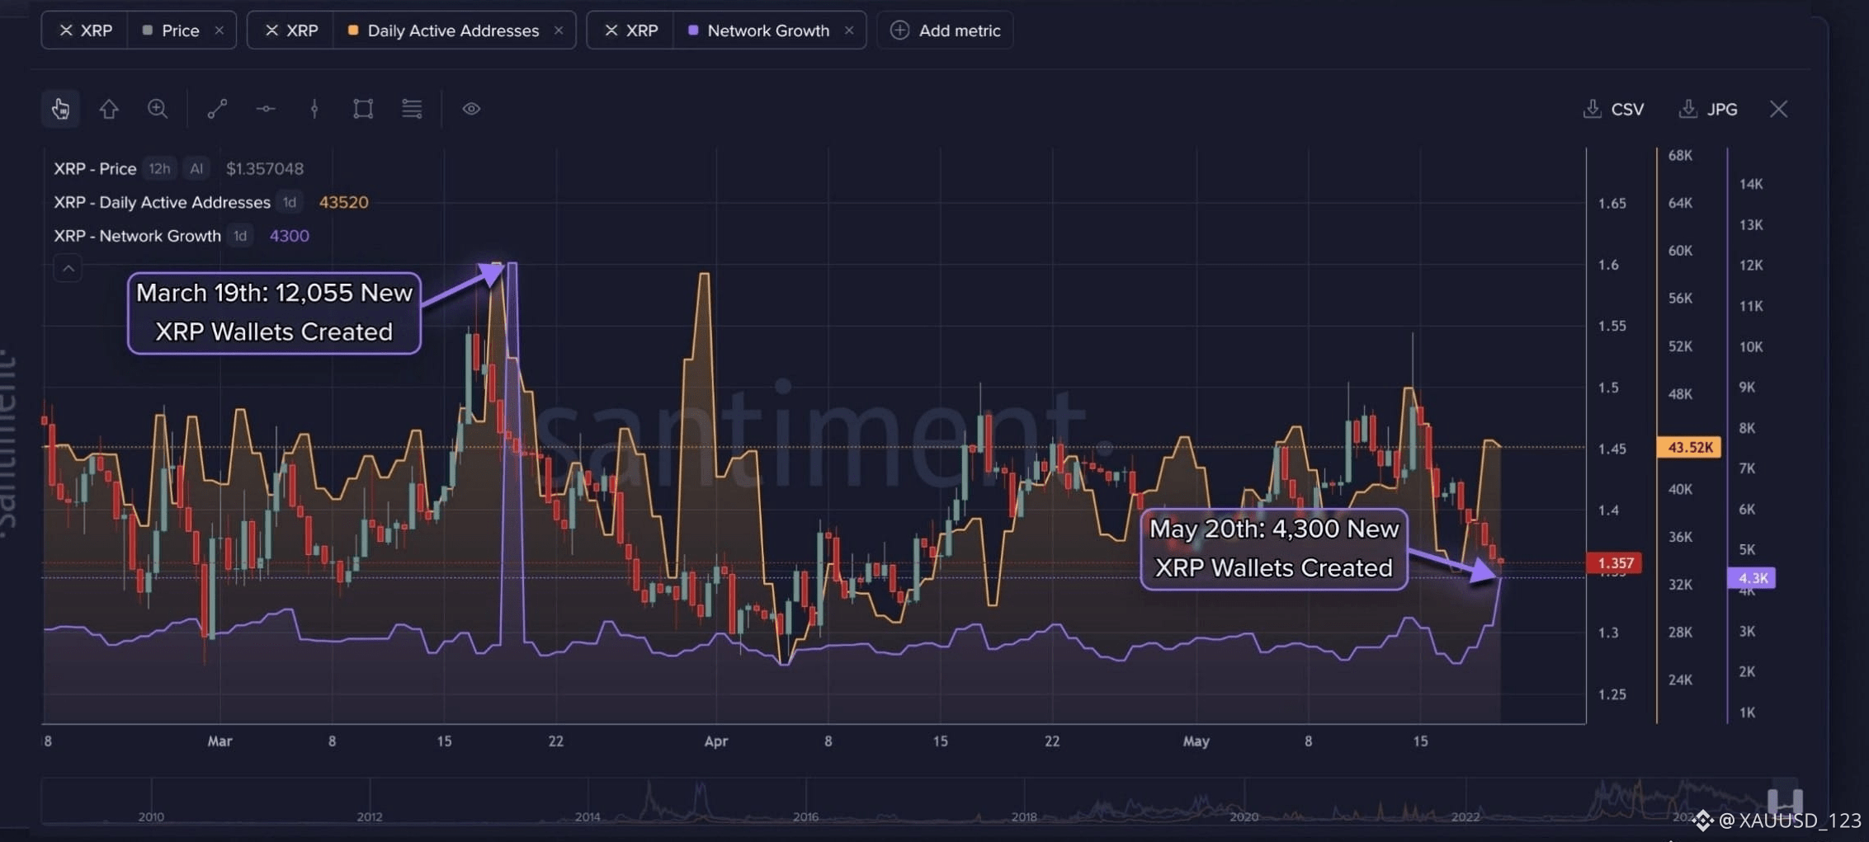1869x842 pixels.
Task: Click the JPG download arrow icon
Action: (1687, 109)
